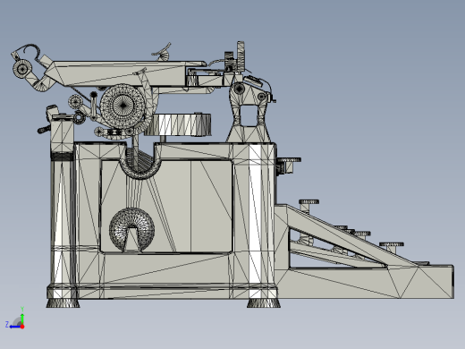Select the right rubber foot under the frame
Viewport: 465px width, 349px height.
pos(264,302)
